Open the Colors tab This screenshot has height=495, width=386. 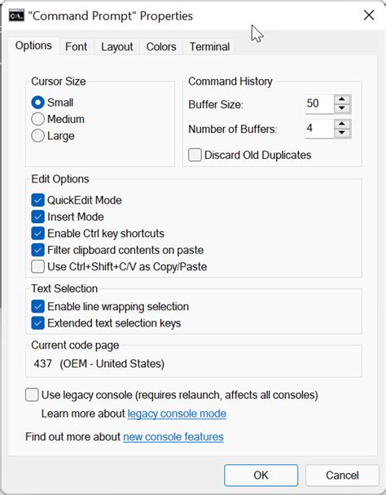[161, 46]
